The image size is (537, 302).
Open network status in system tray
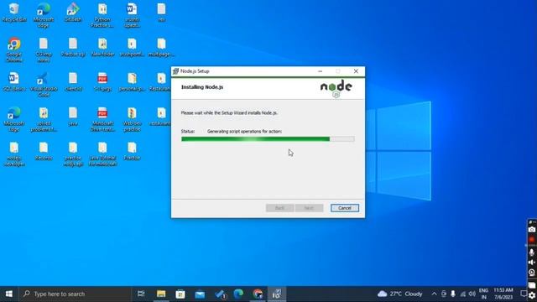462,294
